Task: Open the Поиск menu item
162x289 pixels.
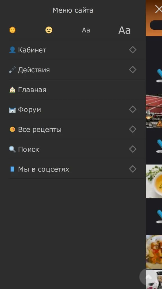Action: [77, 149]
